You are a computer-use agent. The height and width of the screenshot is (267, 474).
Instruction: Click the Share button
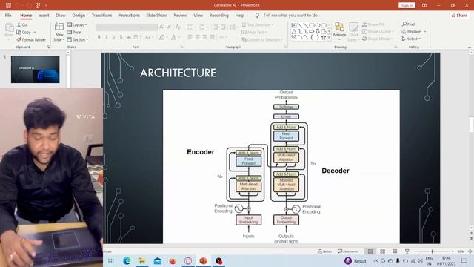(459, 15)
